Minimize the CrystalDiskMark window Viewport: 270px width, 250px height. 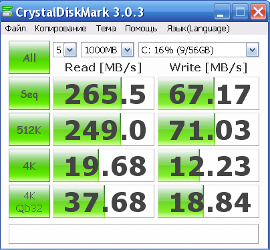tap(222, 11)
